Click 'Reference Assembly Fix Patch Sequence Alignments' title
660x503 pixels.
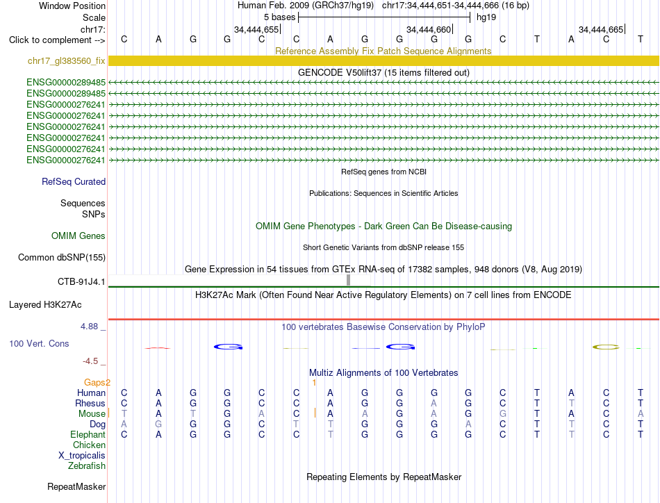(x=383, y=51)
